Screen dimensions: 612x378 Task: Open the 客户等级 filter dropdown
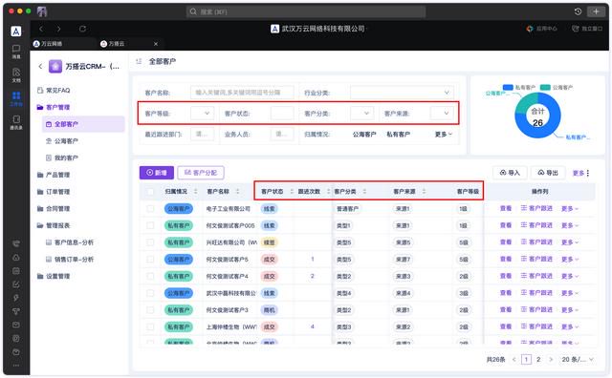click(202, 114)
